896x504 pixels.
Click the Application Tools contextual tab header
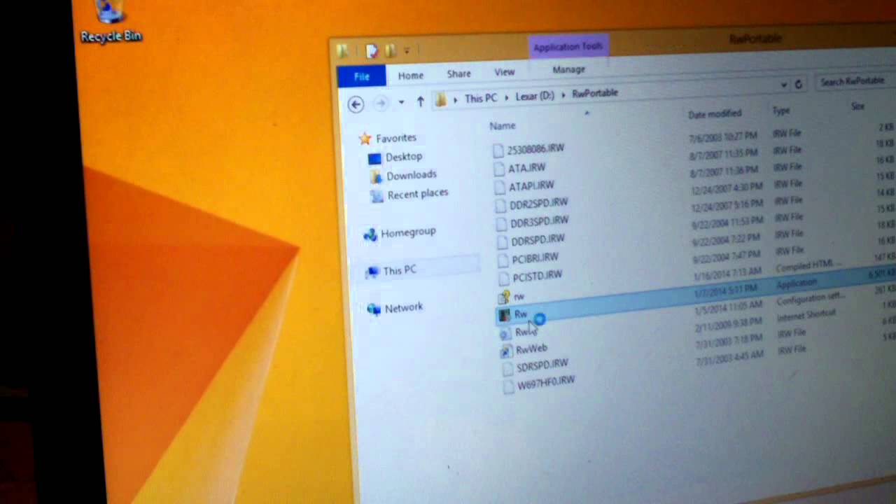coord(568,47)
